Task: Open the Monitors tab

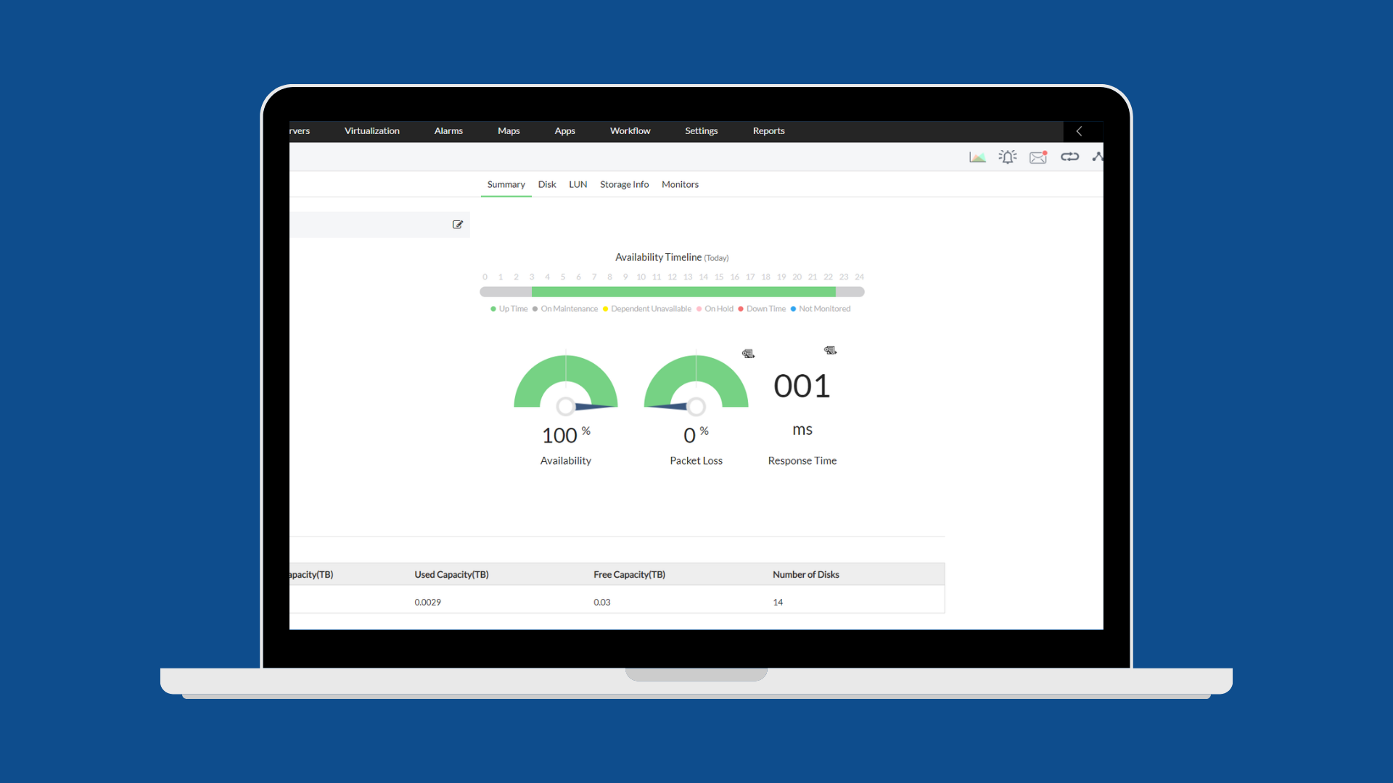Action: tap(680, 185)
